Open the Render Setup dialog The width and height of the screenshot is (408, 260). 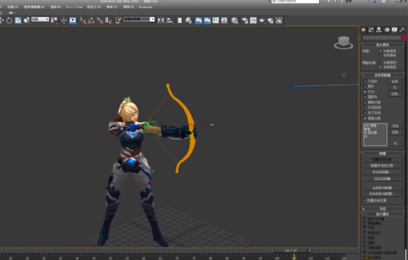[245, 20]
